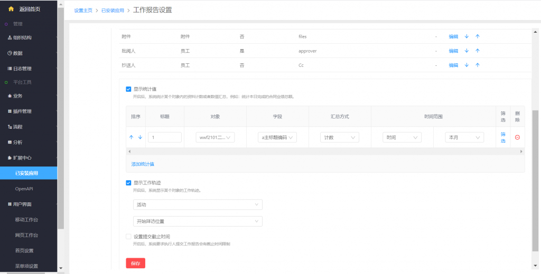Enable the 设置提交截止时间 checkbox

click(128, 237)
